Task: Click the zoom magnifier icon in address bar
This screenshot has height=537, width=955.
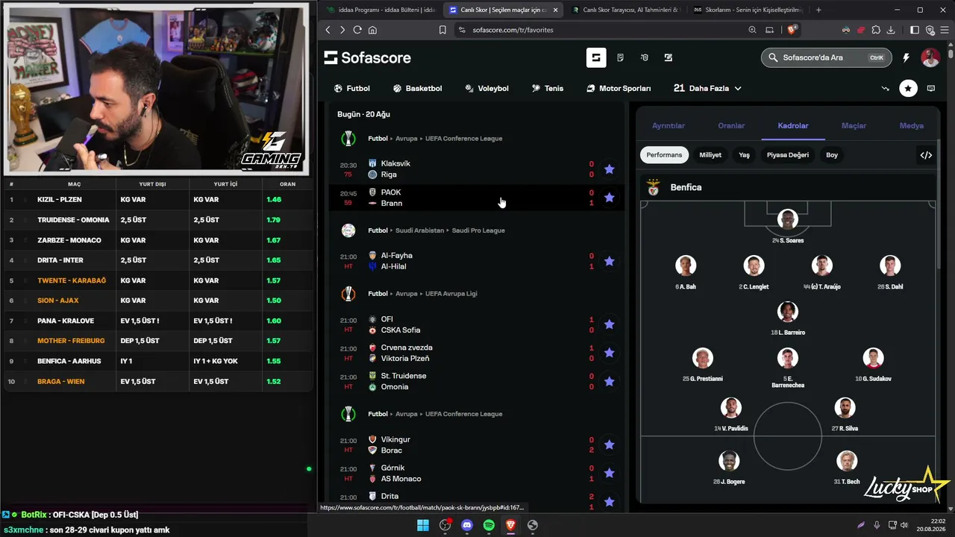Action: click(x=752, y=30)
